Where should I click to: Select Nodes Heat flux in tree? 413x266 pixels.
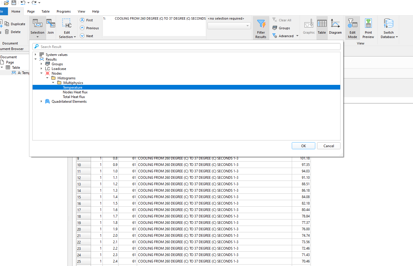75,92
